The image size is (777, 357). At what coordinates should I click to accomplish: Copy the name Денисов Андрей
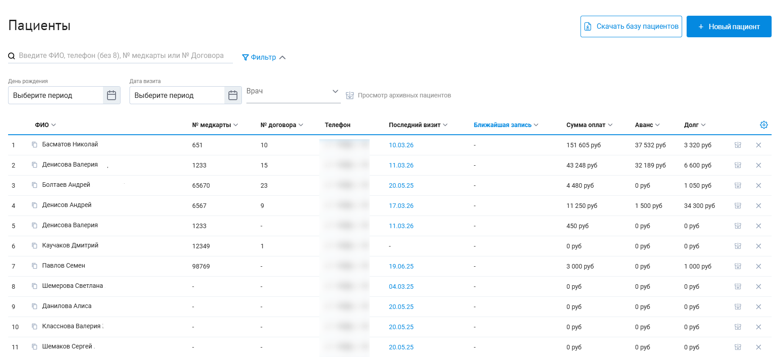coord(35,205)
